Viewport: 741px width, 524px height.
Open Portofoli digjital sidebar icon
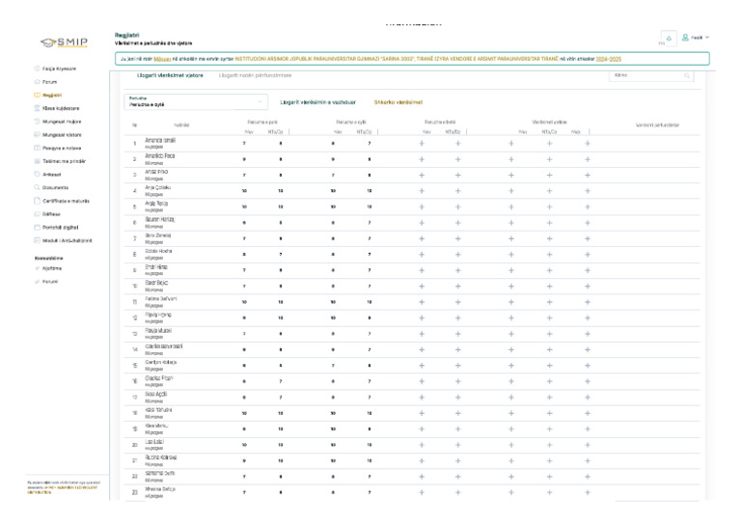(37, 226)
